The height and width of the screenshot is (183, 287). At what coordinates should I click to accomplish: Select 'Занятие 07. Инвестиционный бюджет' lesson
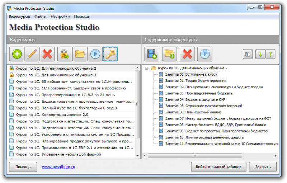[218, 118]
